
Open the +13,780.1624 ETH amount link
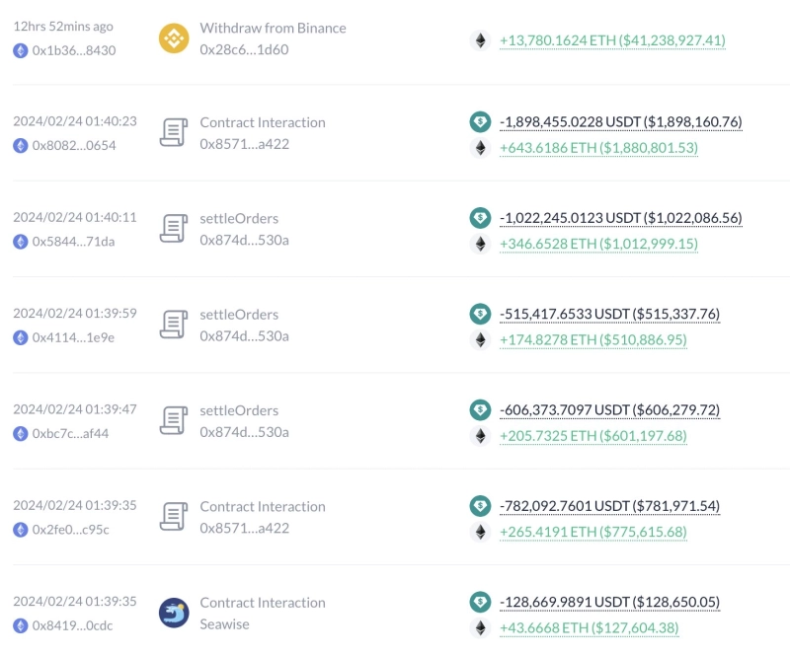[612, 40]
